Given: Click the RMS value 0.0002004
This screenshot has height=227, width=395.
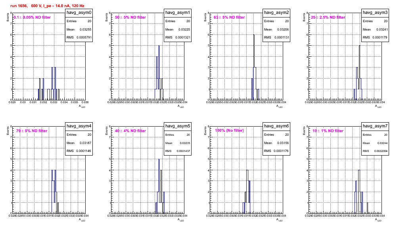Looking at the screenshot, I should click(x=381, y=151).
